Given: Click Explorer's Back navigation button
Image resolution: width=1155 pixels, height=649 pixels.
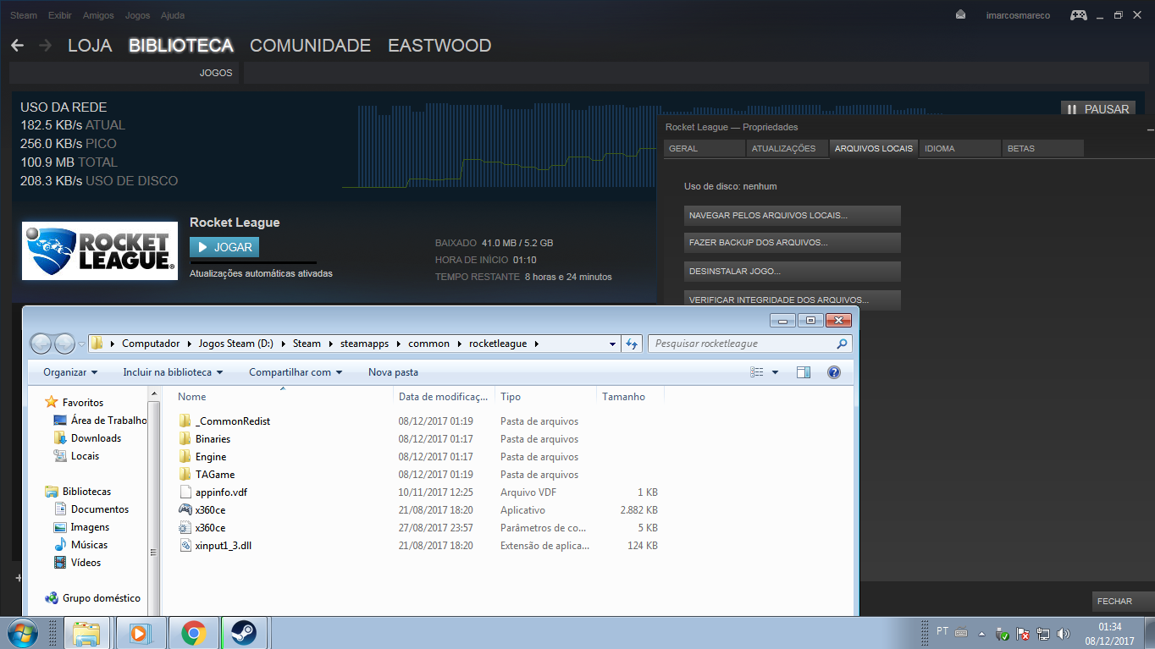Looking at the screenshot, I should point(41,344).
